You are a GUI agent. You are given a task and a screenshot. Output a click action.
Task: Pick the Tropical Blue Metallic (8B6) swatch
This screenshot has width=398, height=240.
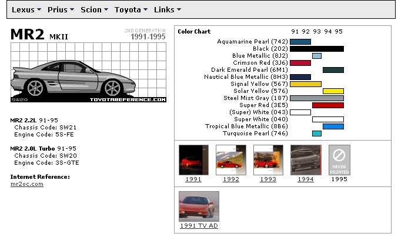tap(333, 126)
